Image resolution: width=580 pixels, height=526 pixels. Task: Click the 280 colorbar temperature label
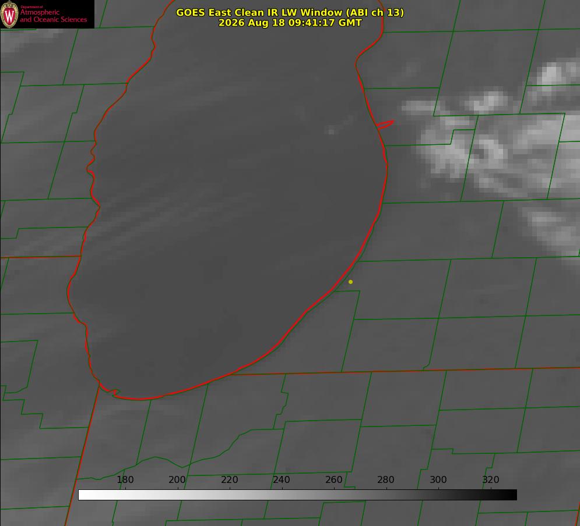pyautogui.click(x=386, y=479)
